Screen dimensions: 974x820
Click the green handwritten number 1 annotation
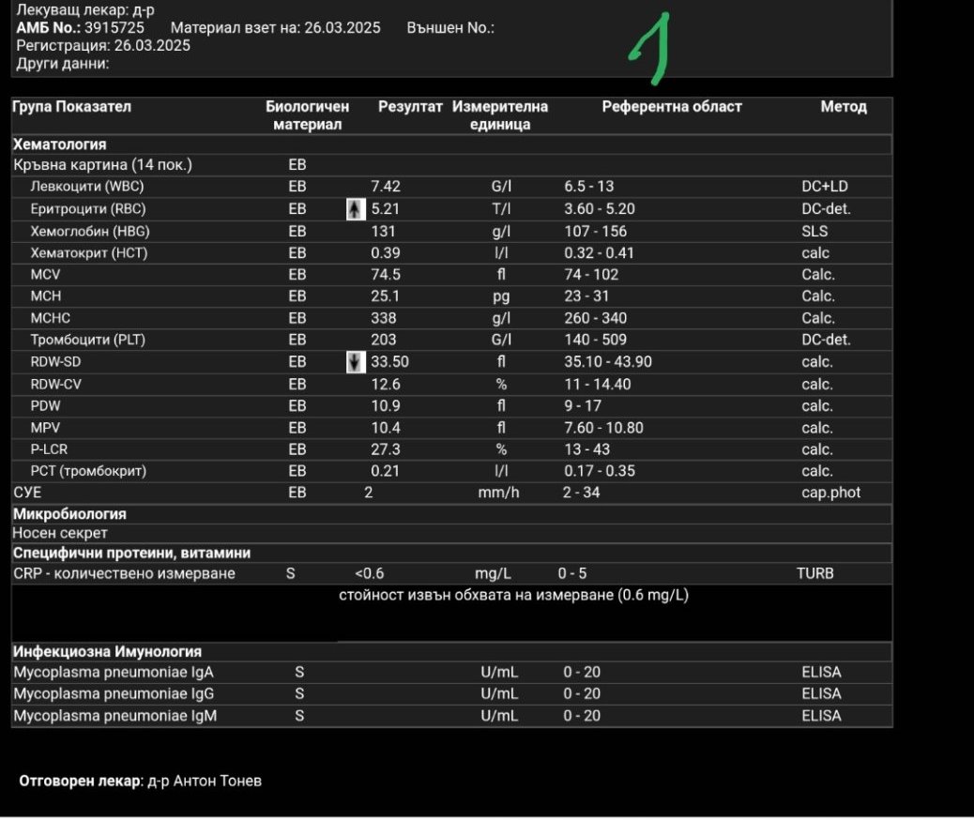click(651, 49)
